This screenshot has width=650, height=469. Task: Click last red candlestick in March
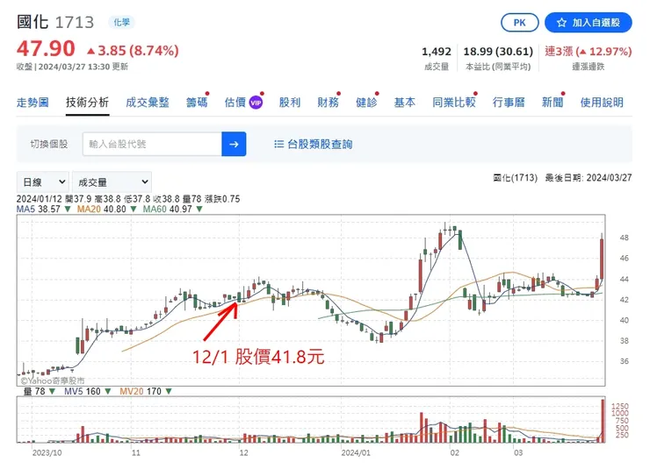tap(602, 257)
